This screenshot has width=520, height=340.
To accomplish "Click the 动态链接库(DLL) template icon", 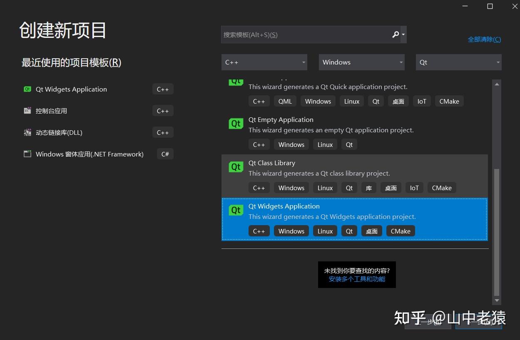I will point(27,132).
